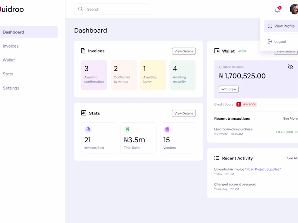Screen dimensions: 298x223
Task: Click the Wallet card icon
Action: 217,51
